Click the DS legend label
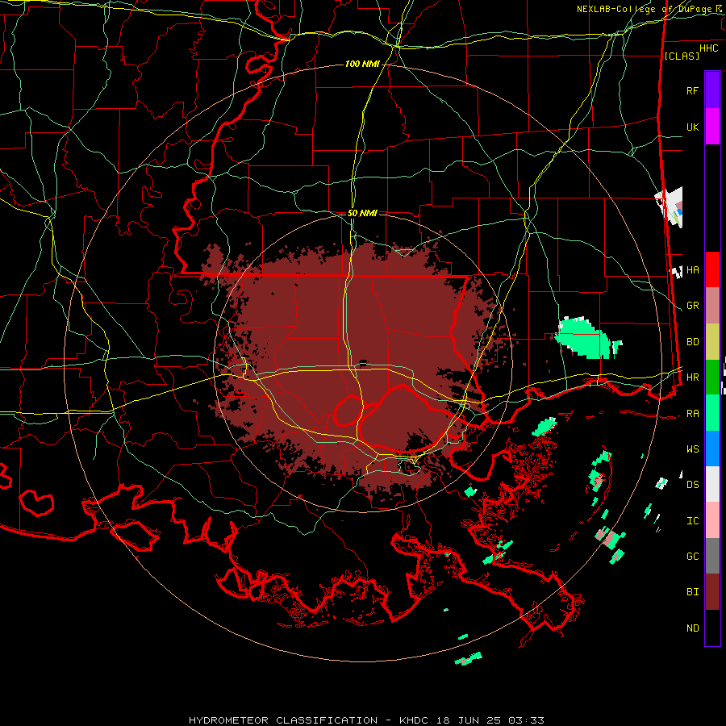The width and height of the screenshot is (726, 726). click(x=692, y=485)
